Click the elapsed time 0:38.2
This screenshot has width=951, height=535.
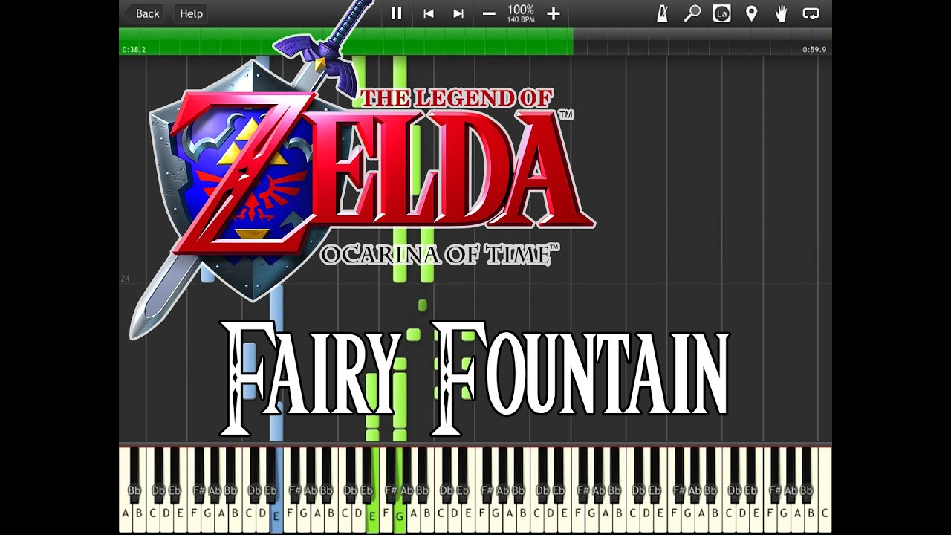134,50
